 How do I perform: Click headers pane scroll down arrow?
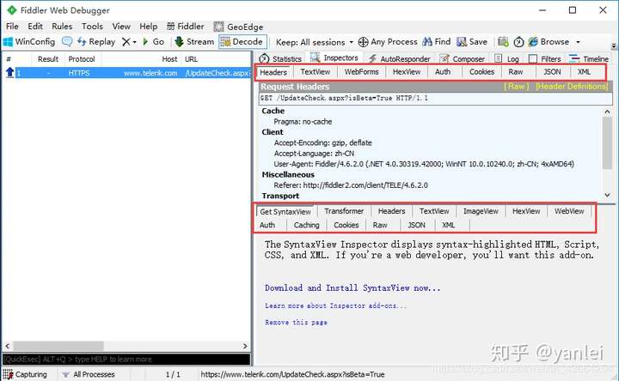607,195
